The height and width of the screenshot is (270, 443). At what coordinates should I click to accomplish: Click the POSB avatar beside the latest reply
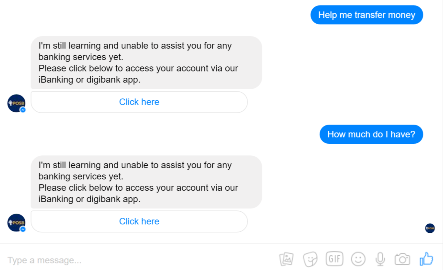click(16, 222)
